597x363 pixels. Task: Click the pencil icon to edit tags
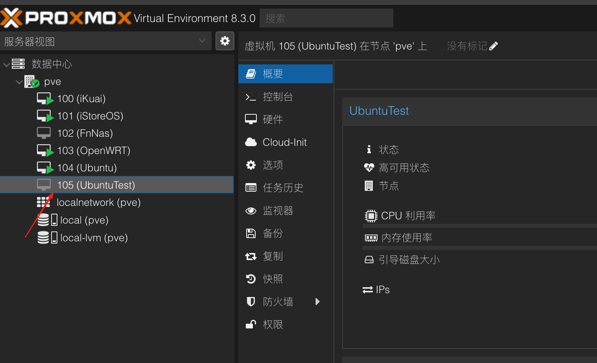494,46
